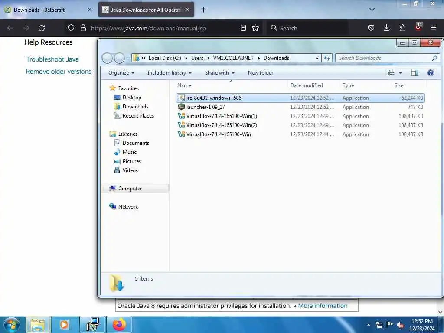Open Remove older versions link
This screenshot has width=444, height=333.
(x=59, y=72)
